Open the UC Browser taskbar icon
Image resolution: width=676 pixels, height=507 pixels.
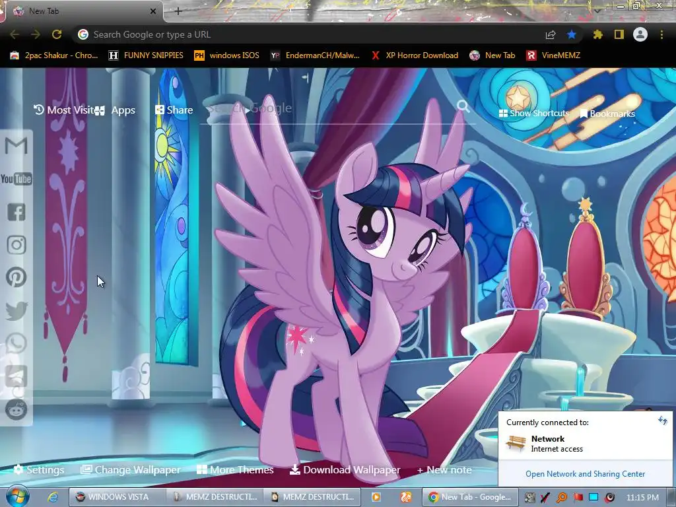tap(406, 497)
